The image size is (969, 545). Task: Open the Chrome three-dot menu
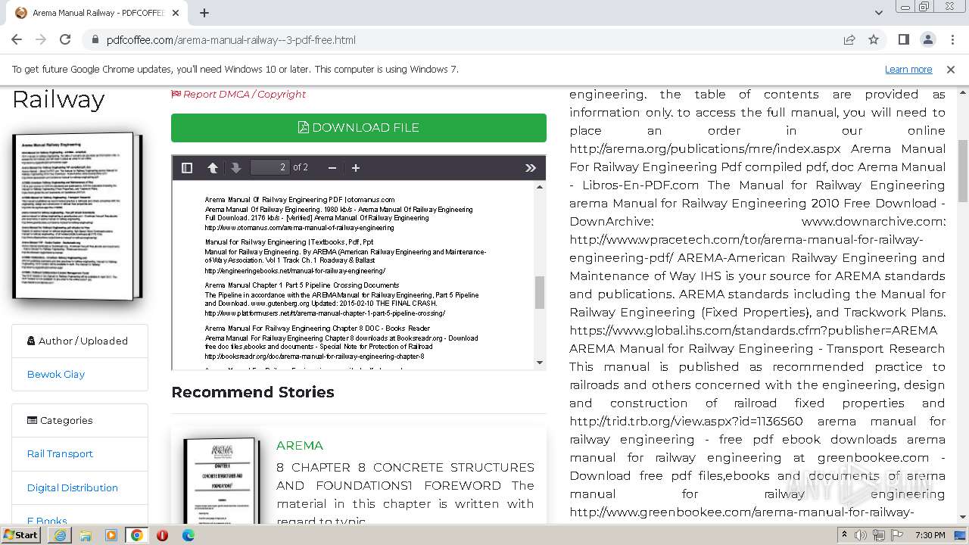952,40
